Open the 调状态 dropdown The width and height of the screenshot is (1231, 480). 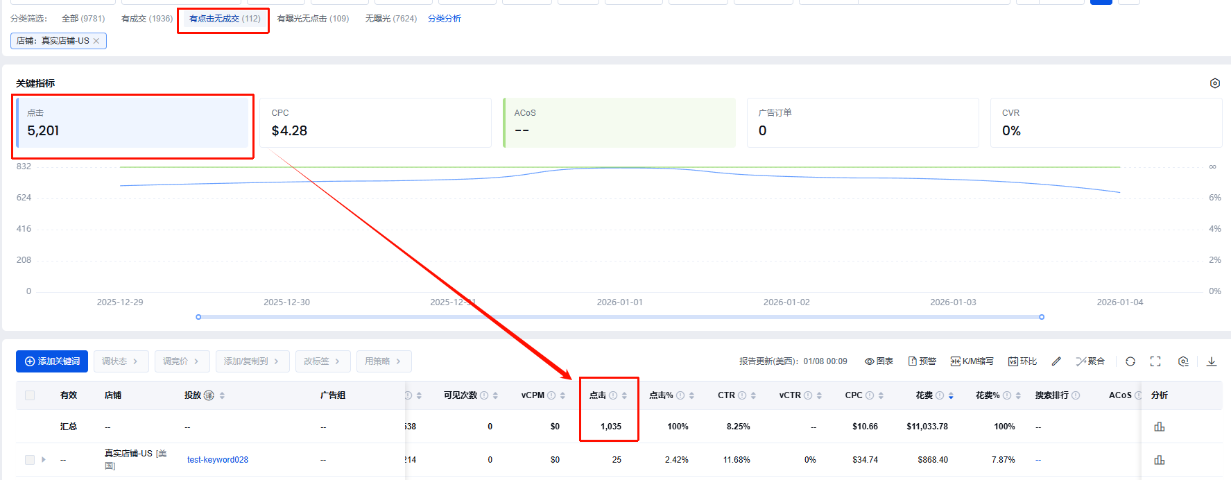coord(121,361)
